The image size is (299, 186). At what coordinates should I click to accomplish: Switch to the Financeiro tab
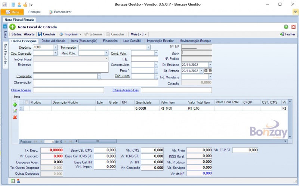click(110, 41)
